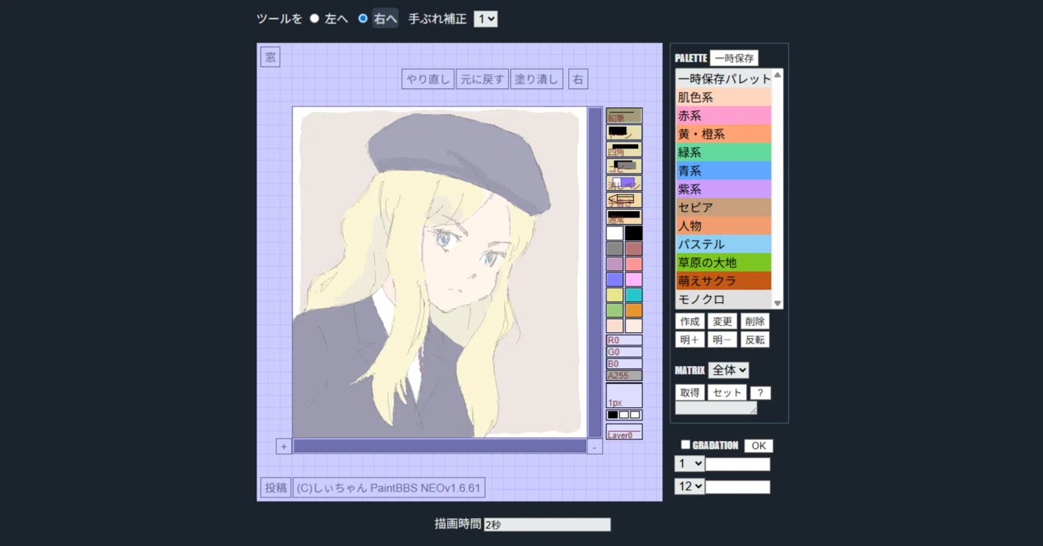
Task: Click the 通常 mask mode tool
Action: [624, 217]
